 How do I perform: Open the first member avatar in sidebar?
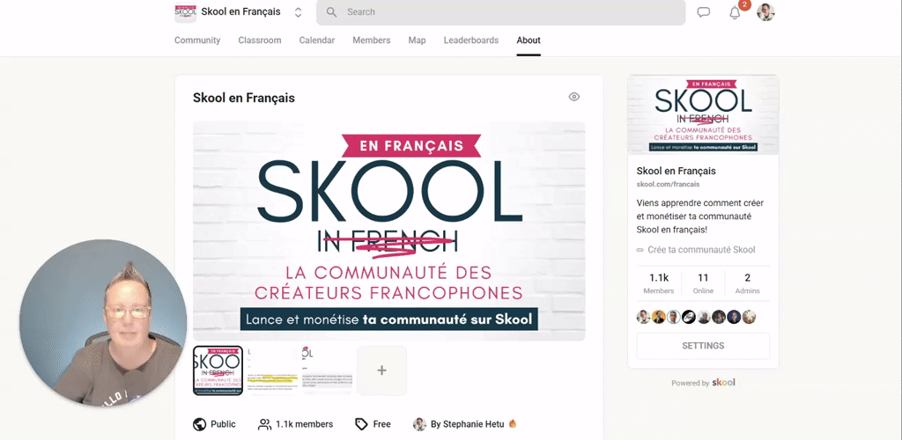click(643, 317)
